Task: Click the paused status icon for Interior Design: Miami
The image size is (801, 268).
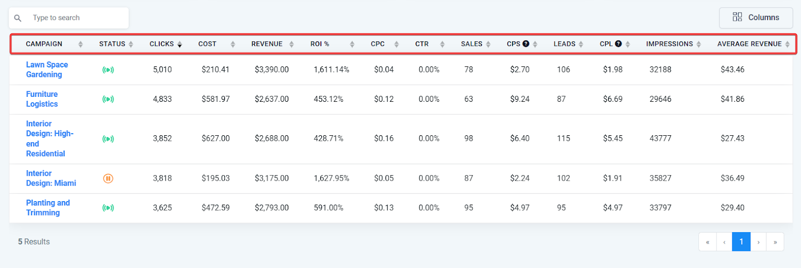Action: click(x=108, y=178)
